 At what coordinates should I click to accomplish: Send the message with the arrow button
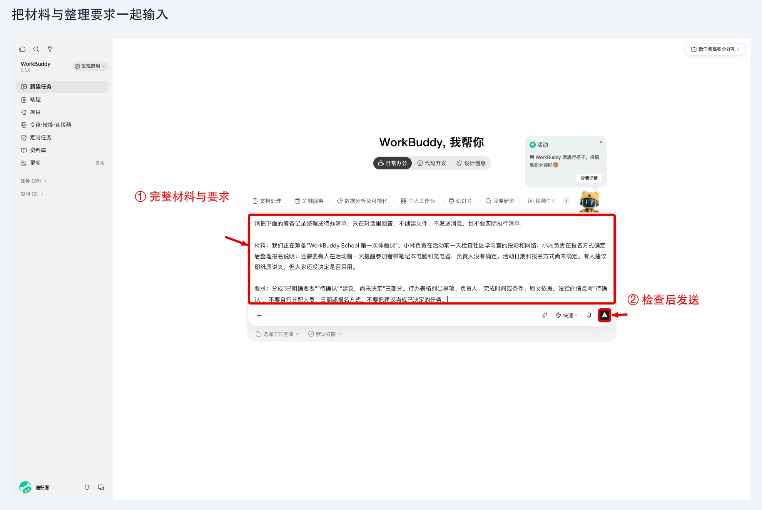point(605,315)
